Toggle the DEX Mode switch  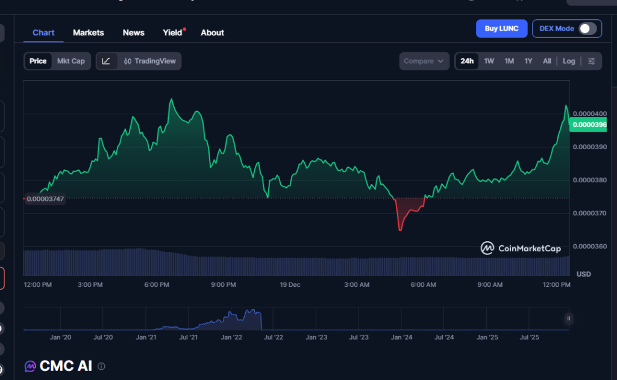click(x=587, y=29)
